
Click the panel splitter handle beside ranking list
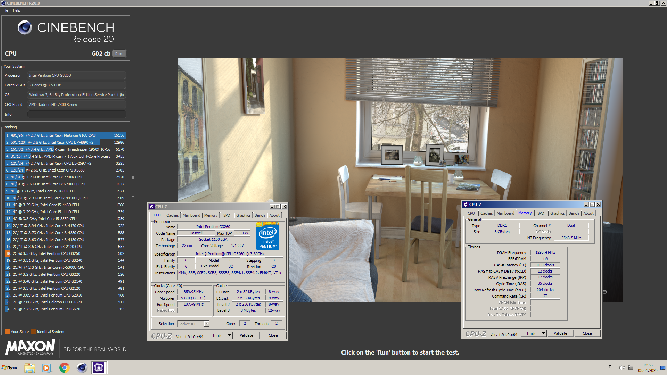click(133, 187)
